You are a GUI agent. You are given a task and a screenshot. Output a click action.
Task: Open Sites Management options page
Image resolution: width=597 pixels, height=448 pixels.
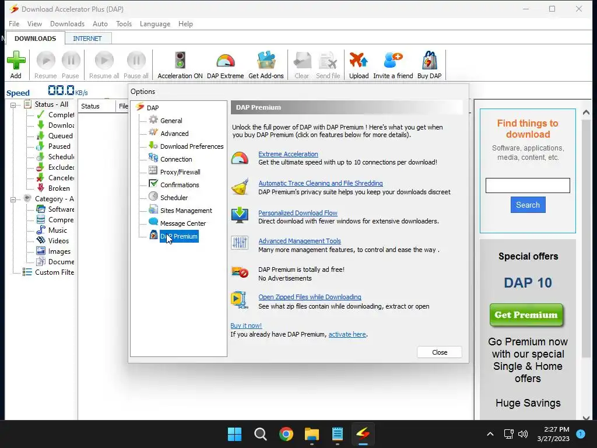pyautogui.click(x=186, y=211)
